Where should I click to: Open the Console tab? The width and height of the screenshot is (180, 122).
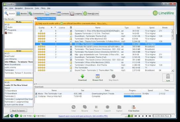pos(63,14)
